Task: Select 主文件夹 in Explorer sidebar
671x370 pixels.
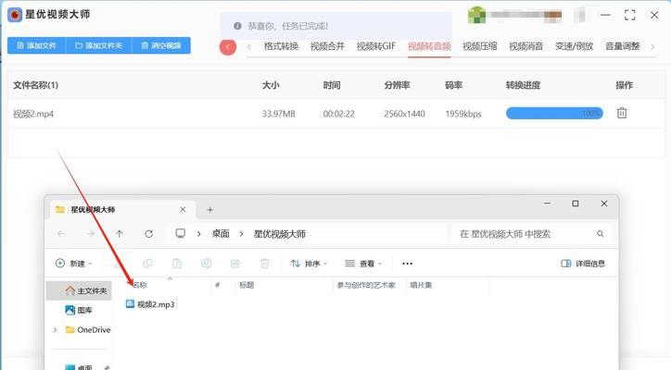Action: click(x=79, y=291)
